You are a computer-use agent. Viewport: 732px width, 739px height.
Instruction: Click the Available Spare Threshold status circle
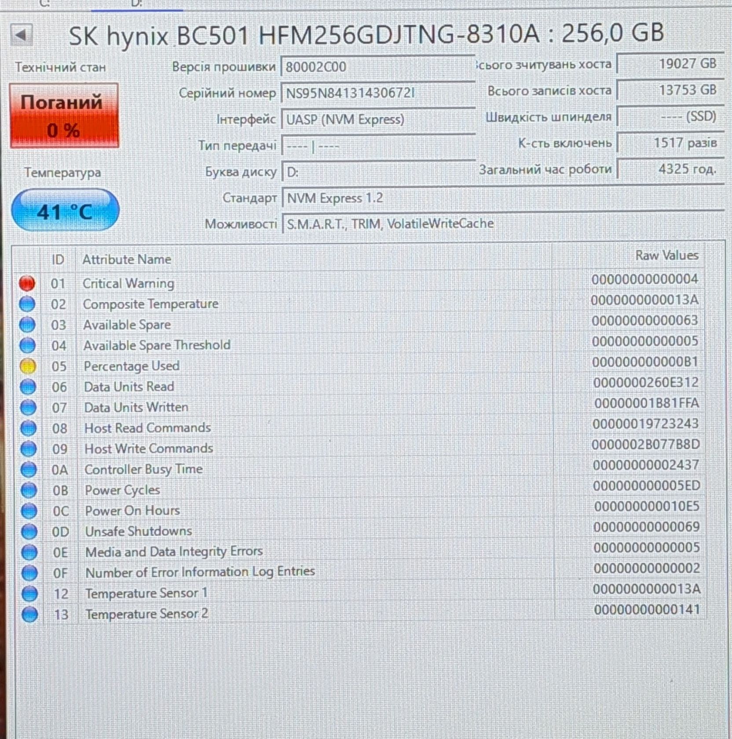pos(27,345)
